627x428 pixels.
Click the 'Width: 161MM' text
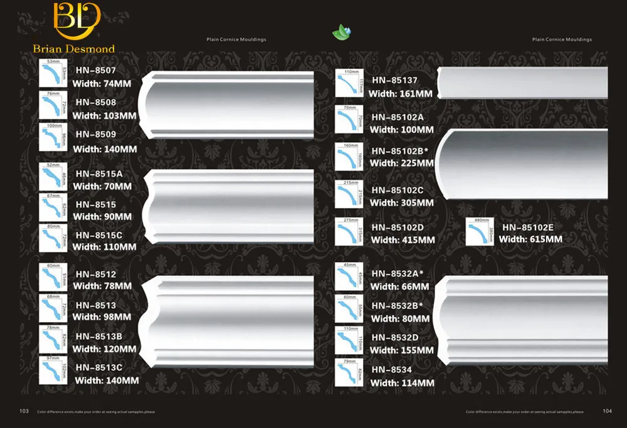pyautogui.click(x=401, y=94)
